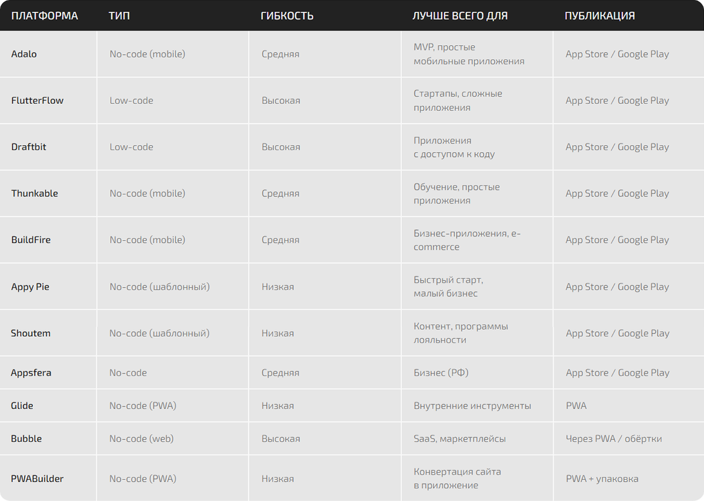Click 'No-code (web)' in the Bubble row
Image resolution: width=704 pixels, height=501 pixels.
coord(141,438)
